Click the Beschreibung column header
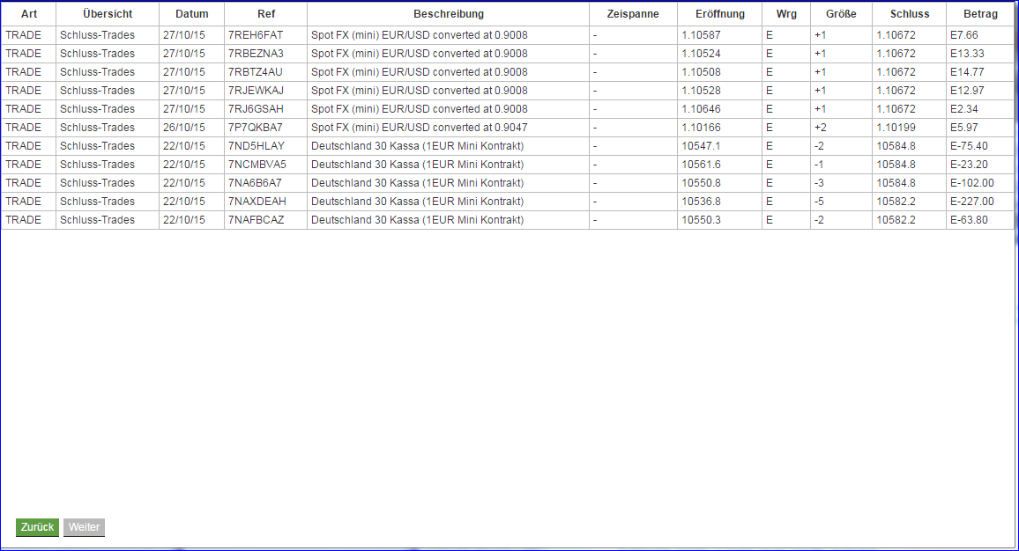Image resolution: width=1019 pixels, height=551 pixels. (x=447, y=13)
